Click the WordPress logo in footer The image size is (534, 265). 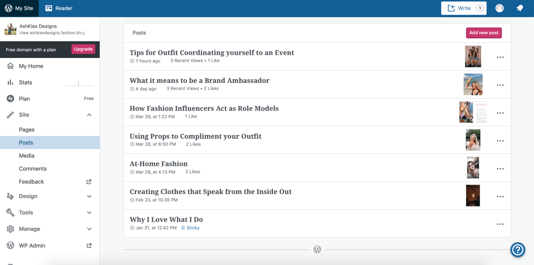click(317, 249)
